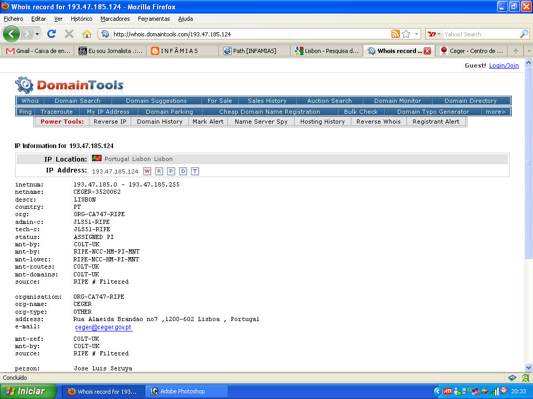Click the Forward navigation arrow
533x399 pixels.
pyautogui.click(x=27, y=34)
